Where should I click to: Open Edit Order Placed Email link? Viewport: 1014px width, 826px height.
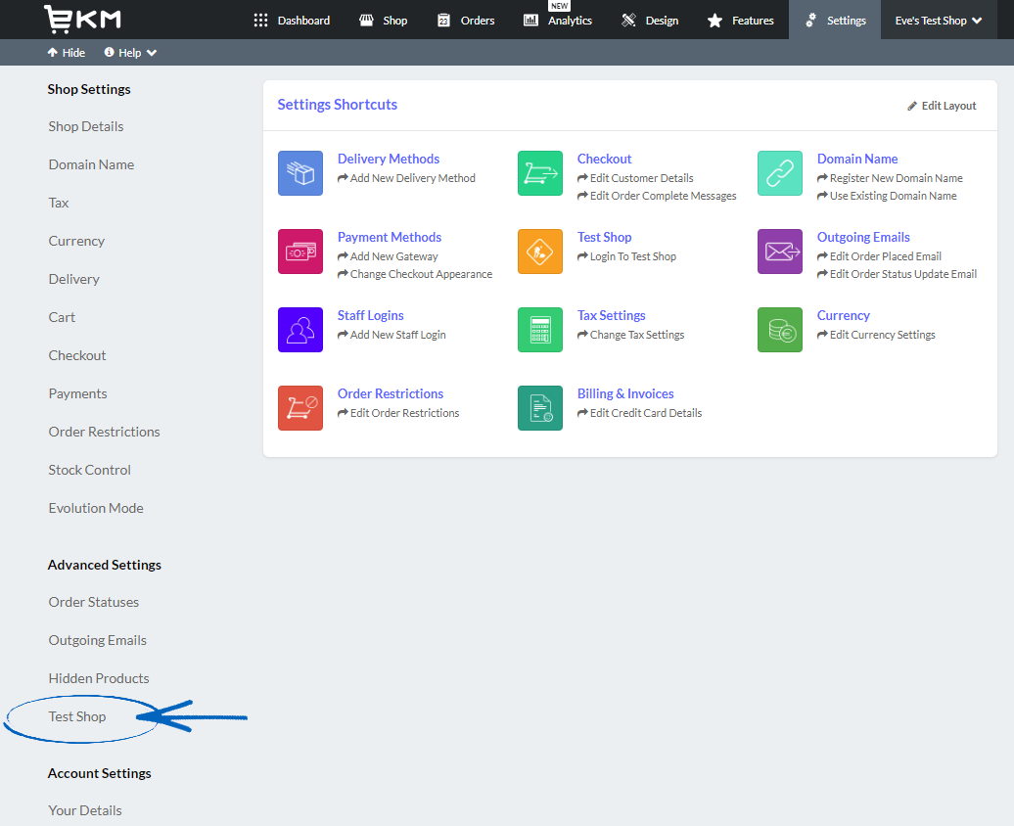click(x=880, y=256)
